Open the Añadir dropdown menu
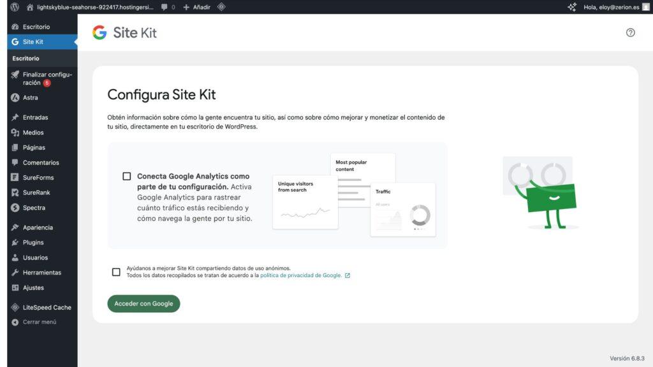 [x=196, y=7]
